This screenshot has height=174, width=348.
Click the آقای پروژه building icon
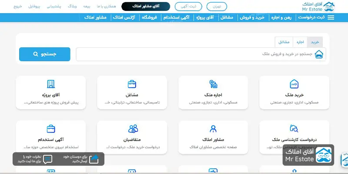(51, 84)
